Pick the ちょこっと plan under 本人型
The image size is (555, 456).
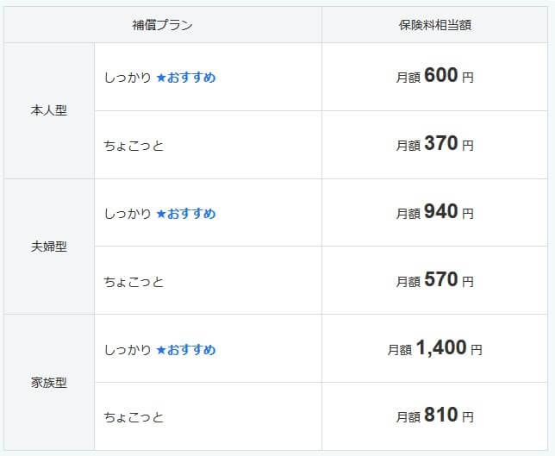point(134,146)
